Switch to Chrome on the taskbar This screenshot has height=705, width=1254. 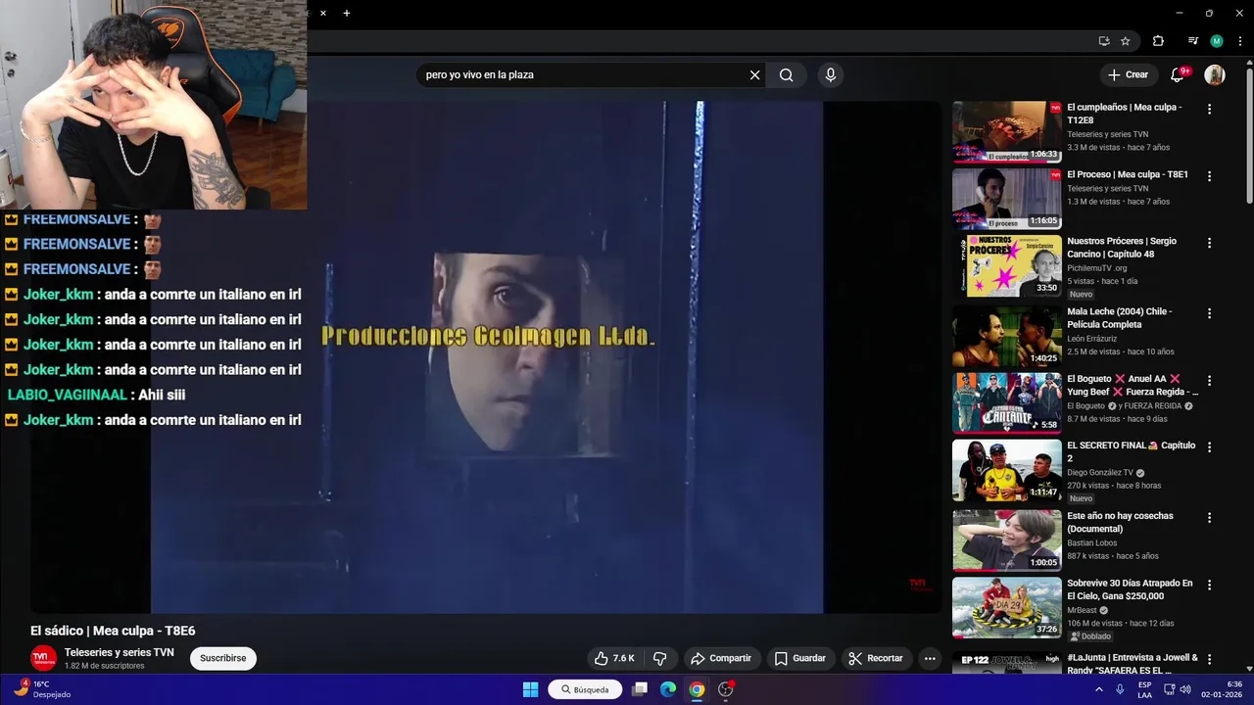click(697, 689)
